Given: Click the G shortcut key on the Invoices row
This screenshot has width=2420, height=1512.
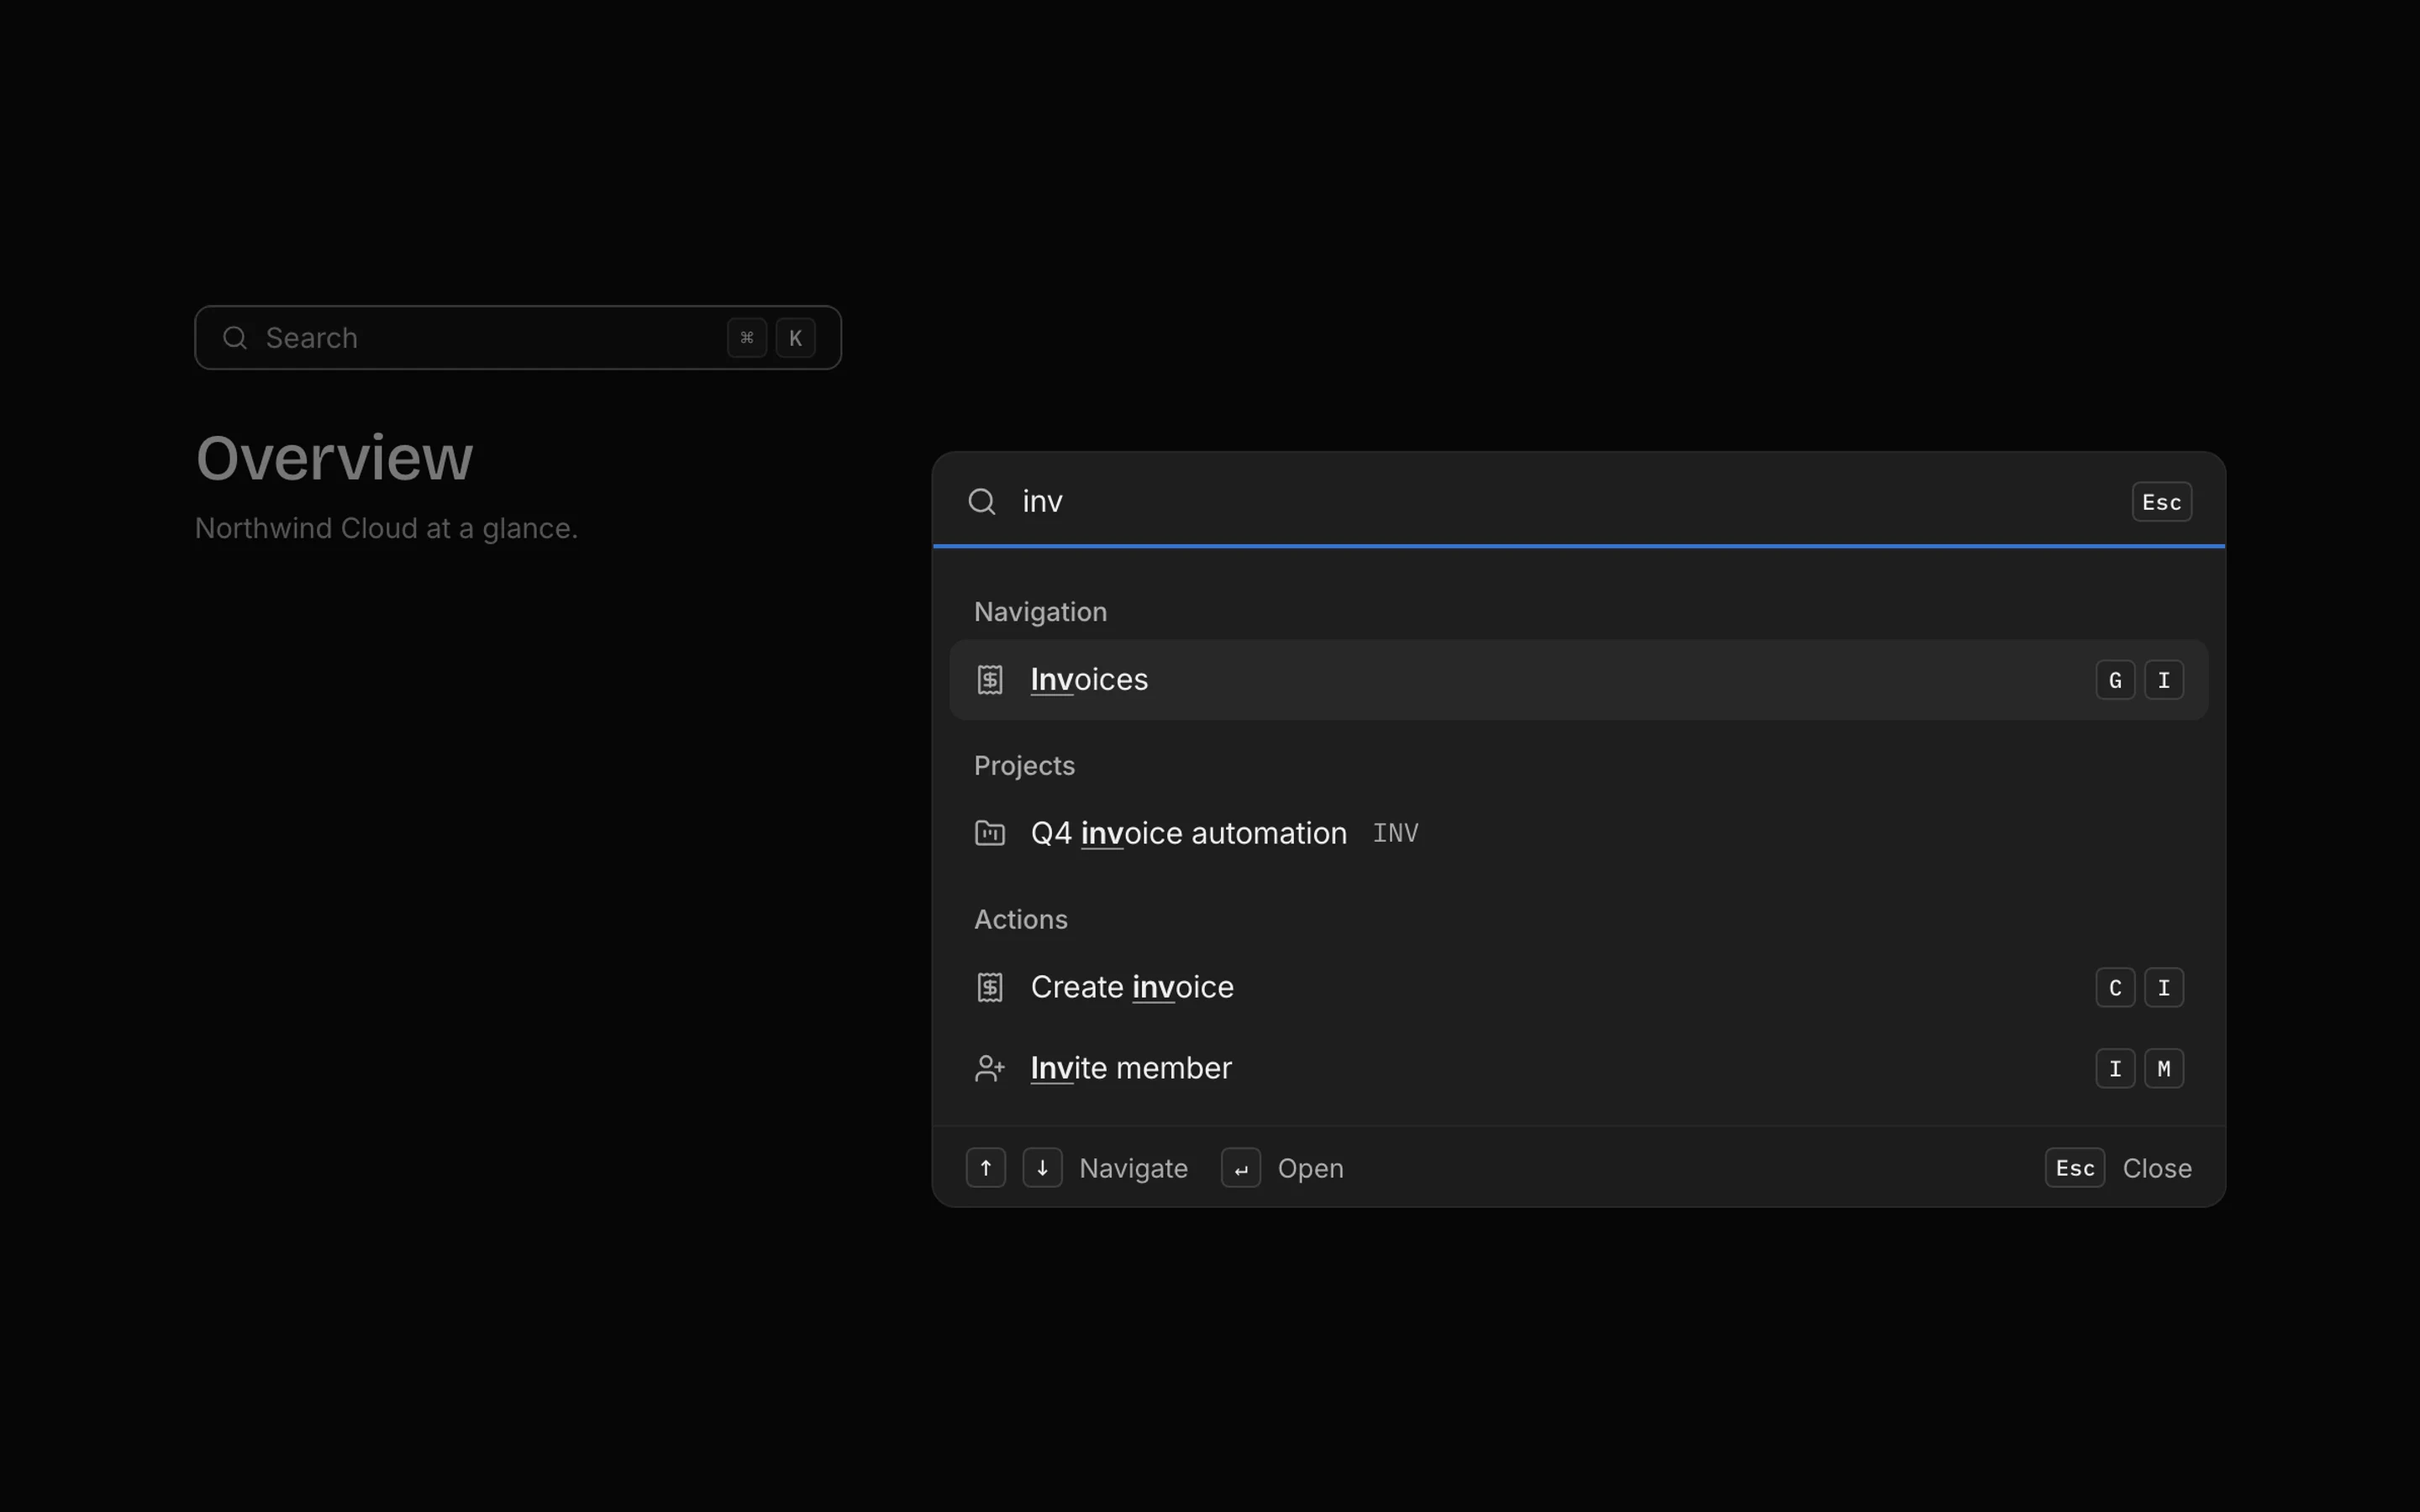Looking at the screenshot, I should [2115, 680].
